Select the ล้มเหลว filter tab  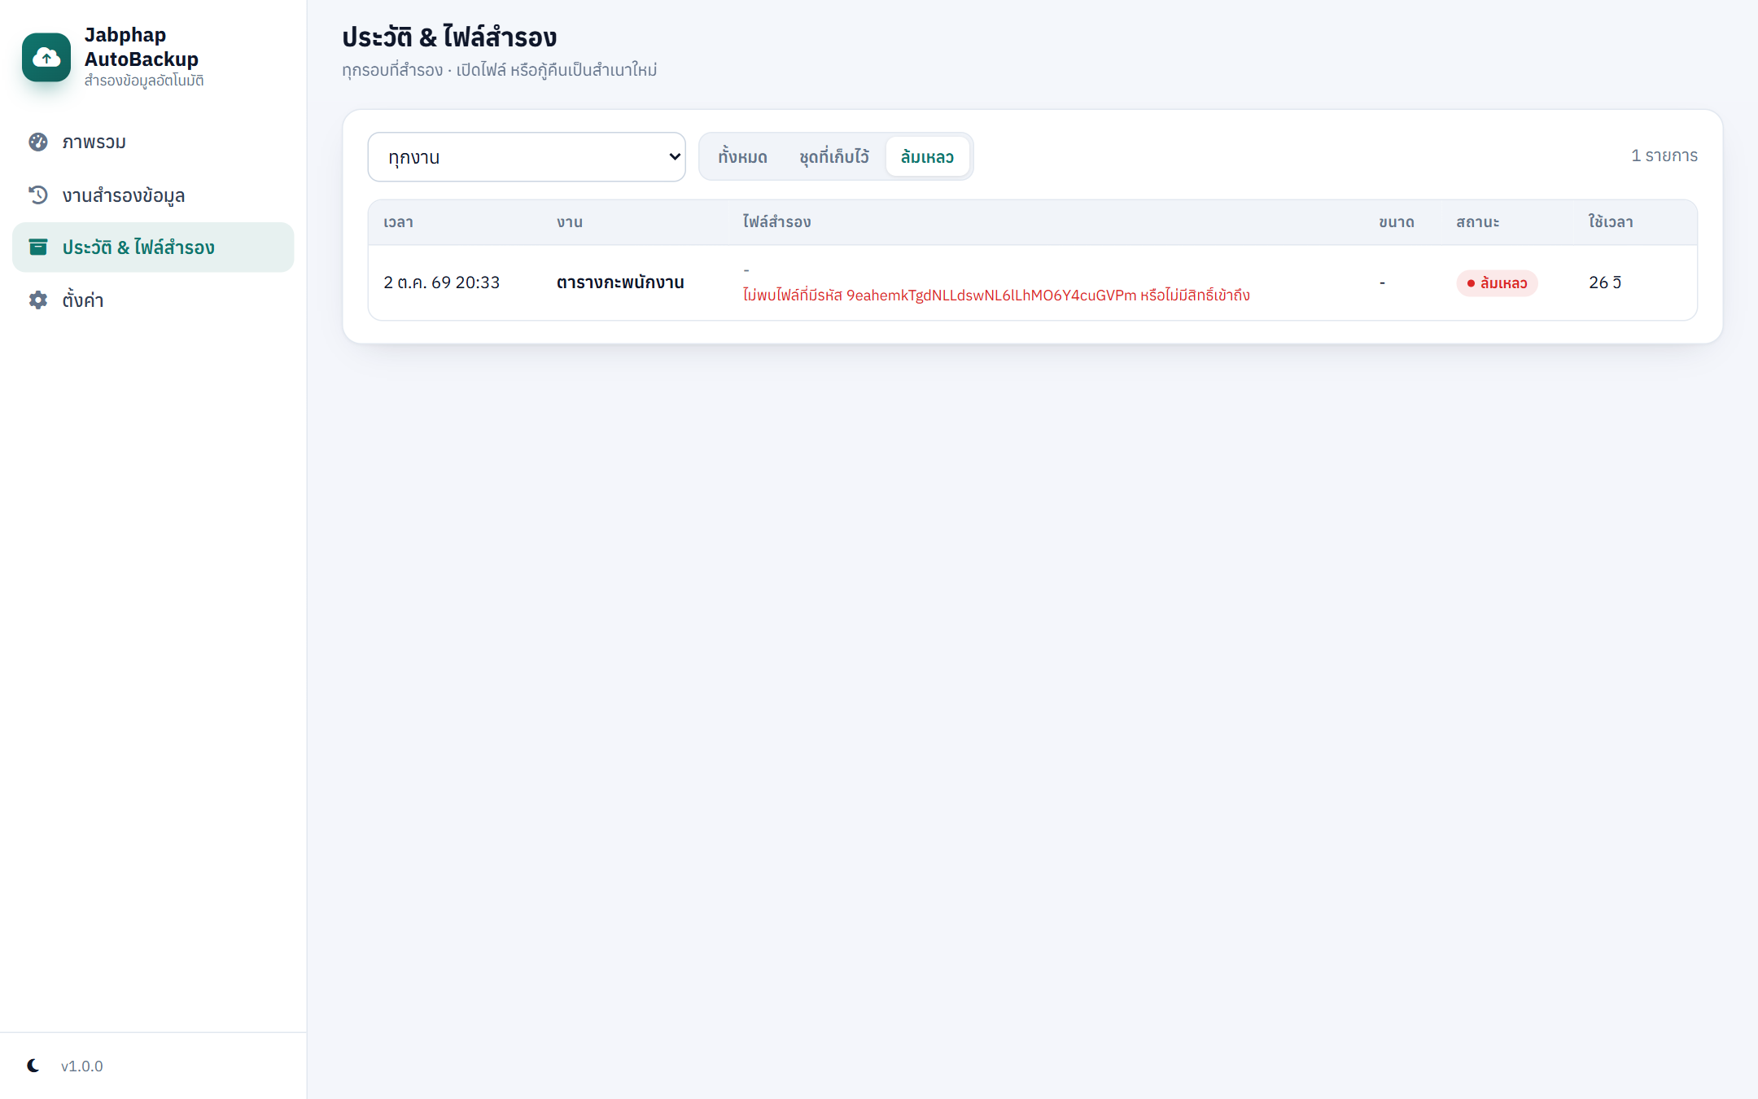(x=927, y=156)
